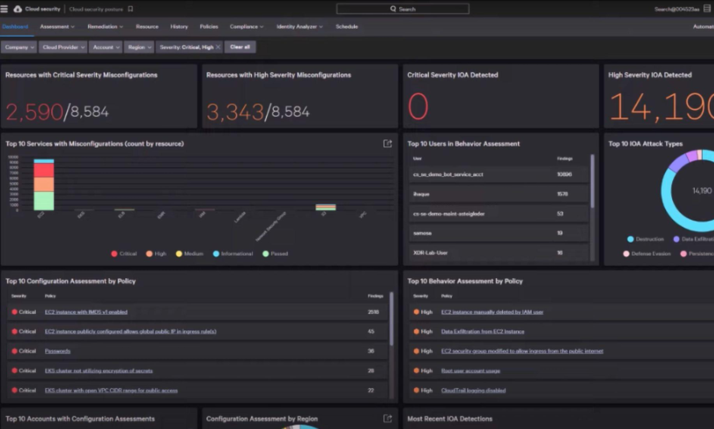Expand the Identity Analyzer menu
This screenshot has height=429, width=714.
[x=299, y=27]
